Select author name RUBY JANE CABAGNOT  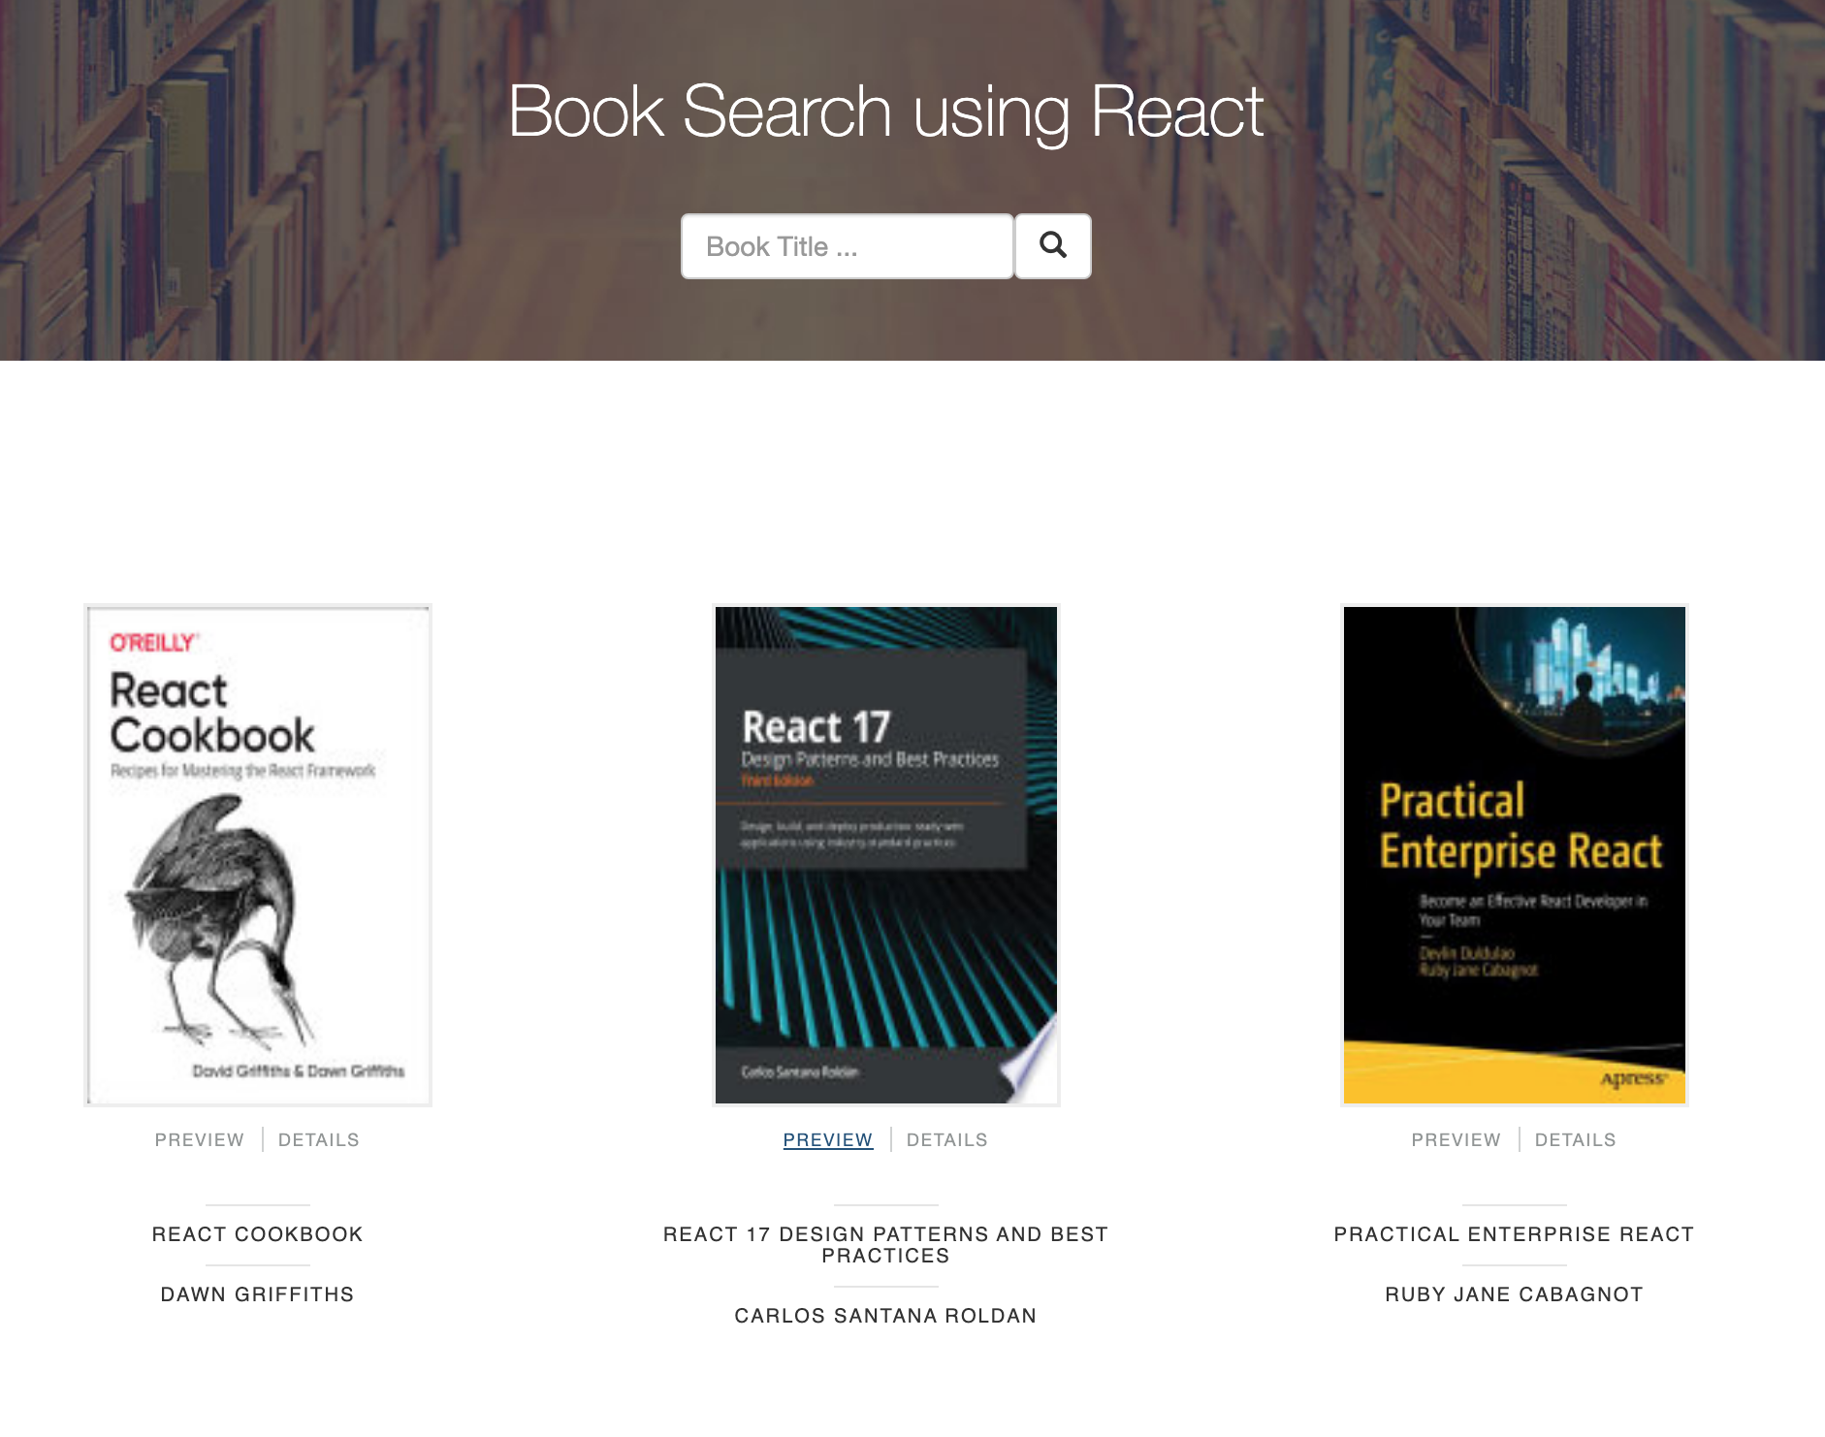coord(1515,1294)
